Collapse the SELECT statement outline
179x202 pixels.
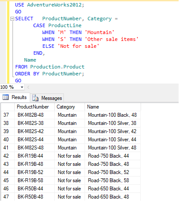tap(12, 19)
